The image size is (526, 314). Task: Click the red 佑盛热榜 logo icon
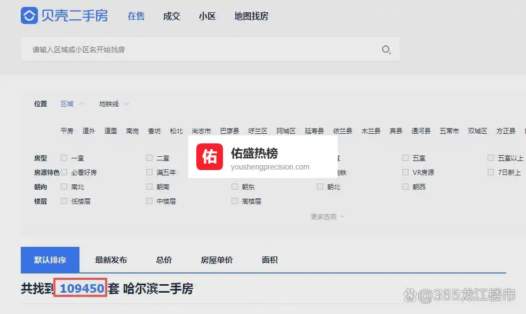click(x=210, y=157)
